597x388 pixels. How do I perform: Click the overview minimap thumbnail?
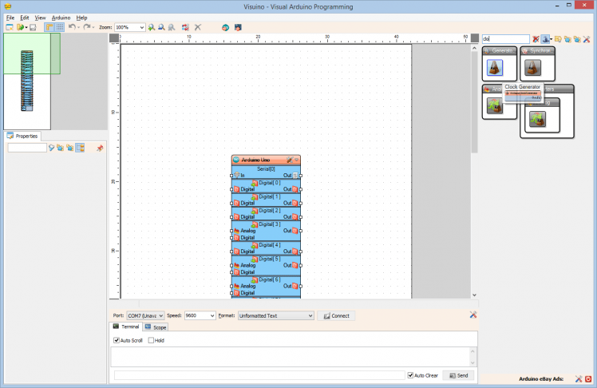coord(27,81)
